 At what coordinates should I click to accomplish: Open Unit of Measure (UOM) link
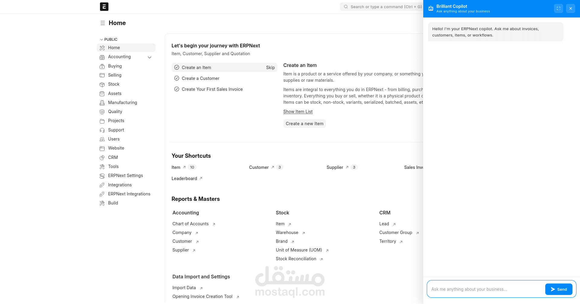(299, 250)
